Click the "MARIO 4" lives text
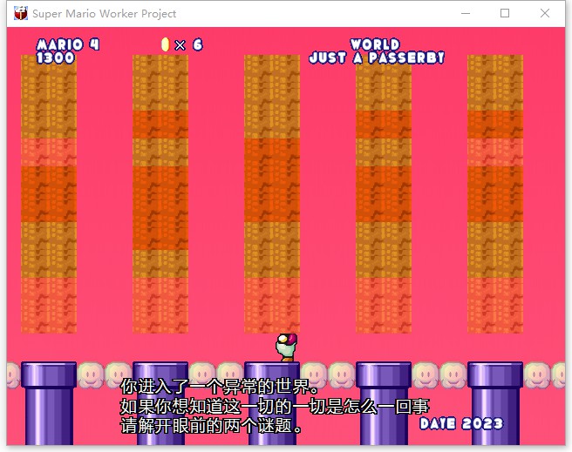 (x=68, y=44)
